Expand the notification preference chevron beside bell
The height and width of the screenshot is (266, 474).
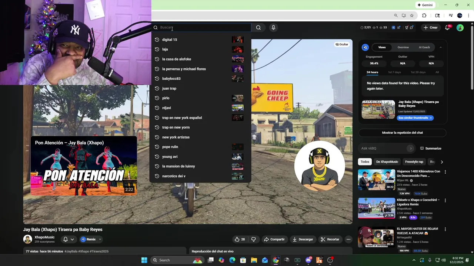point(72,239)
